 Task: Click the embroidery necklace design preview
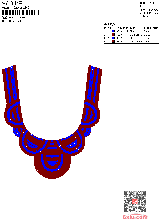(52, 122)
